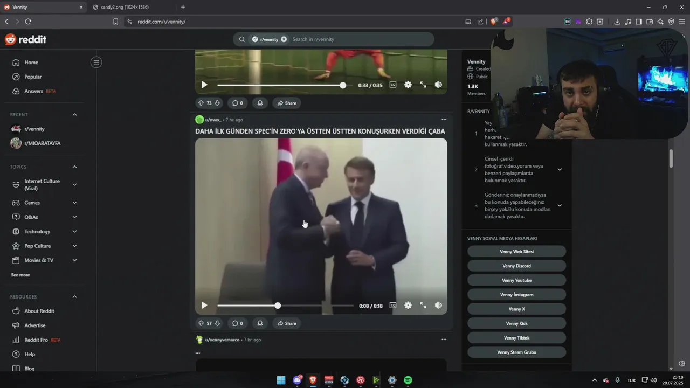Collapse the RECENT section
The width and height of the screenshot is (690, 388).
(x=74, y=114)
